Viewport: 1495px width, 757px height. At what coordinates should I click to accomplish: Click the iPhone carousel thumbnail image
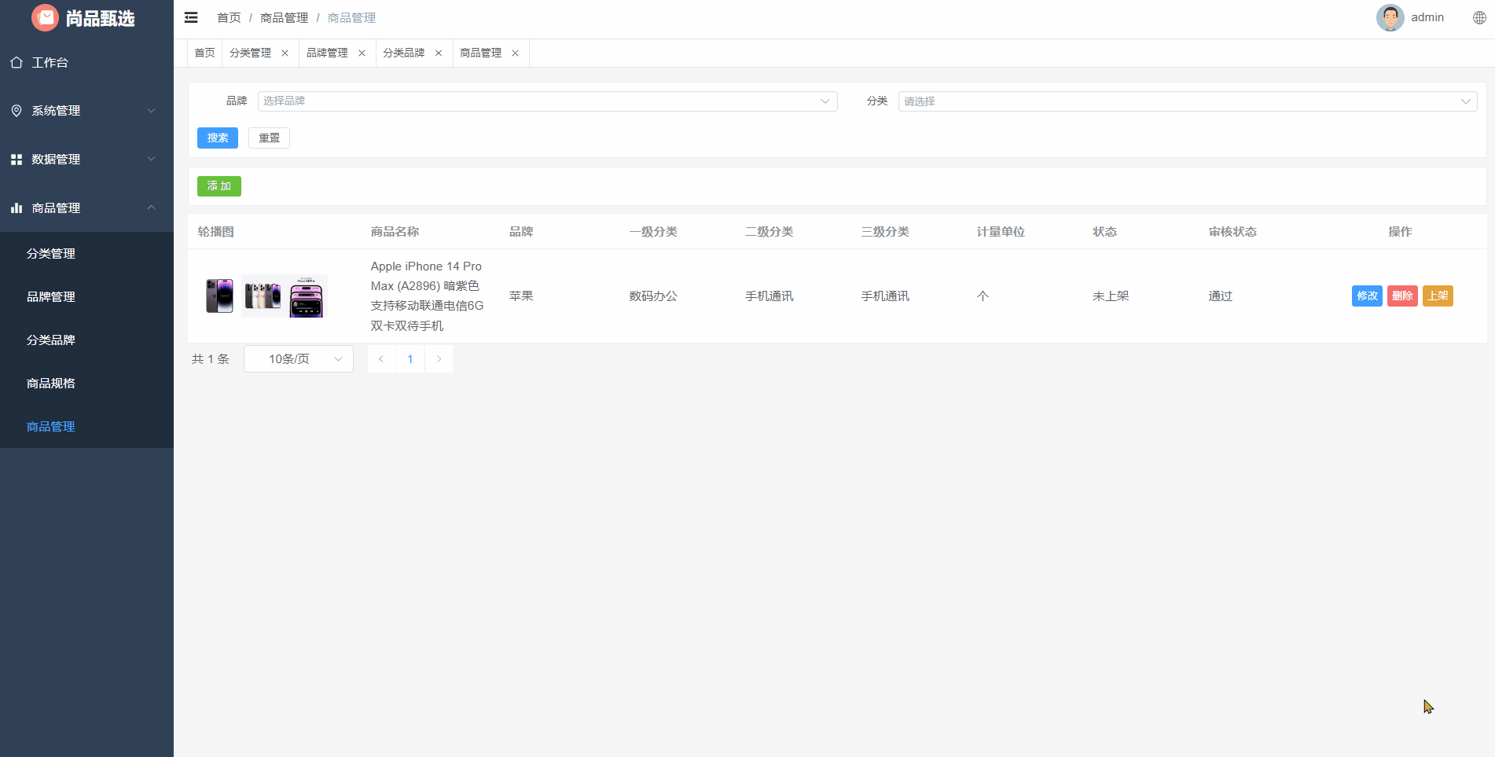tap(219, 296)
